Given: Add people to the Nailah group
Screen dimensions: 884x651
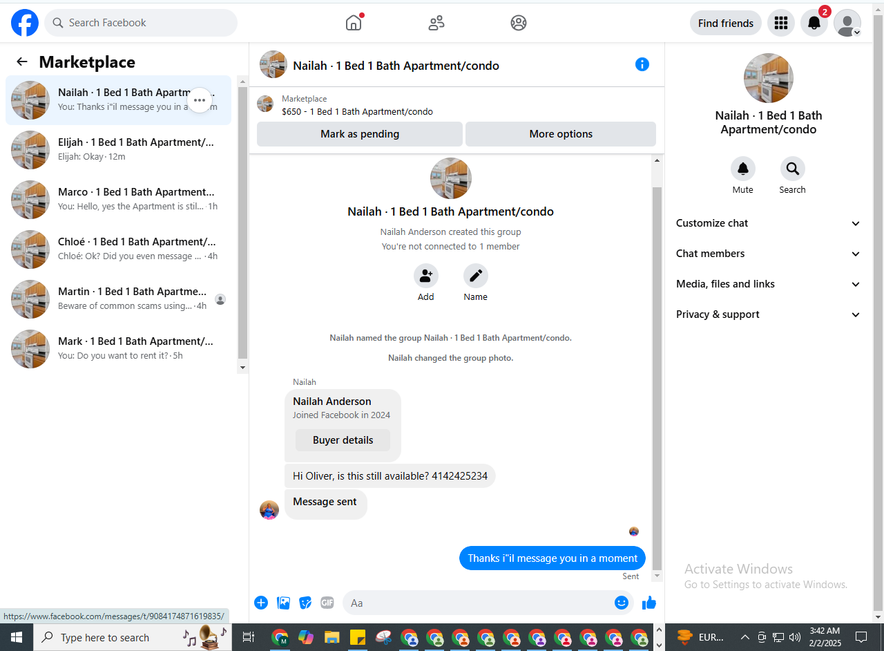Looking at the screenshot, I should (426, 276).
